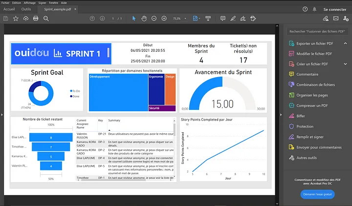The image size is (352, 206).
Task: Add a sticky note comment
Action: point(223,19)
